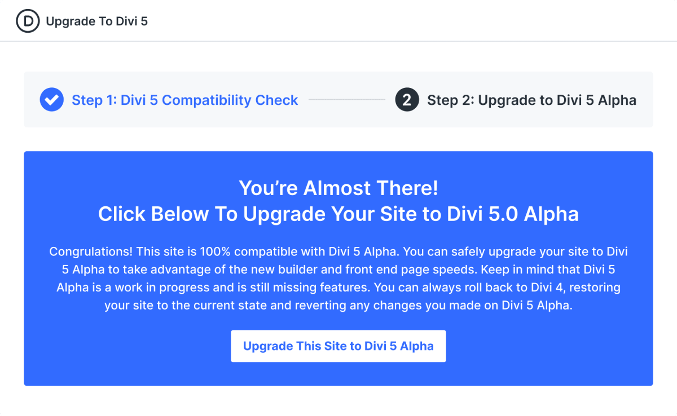This screenshot has height=416, width=677.
Task: Switch to Step 2: Upgrade to Divi 5 Alpha
Action: tap(531, 100)
